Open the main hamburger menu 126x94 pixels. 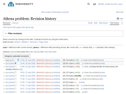4,4
